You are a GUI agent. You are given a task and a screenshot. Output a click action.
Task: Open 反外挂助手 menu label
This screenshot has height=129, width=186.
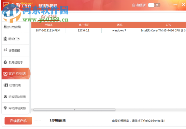click(16, 62)
